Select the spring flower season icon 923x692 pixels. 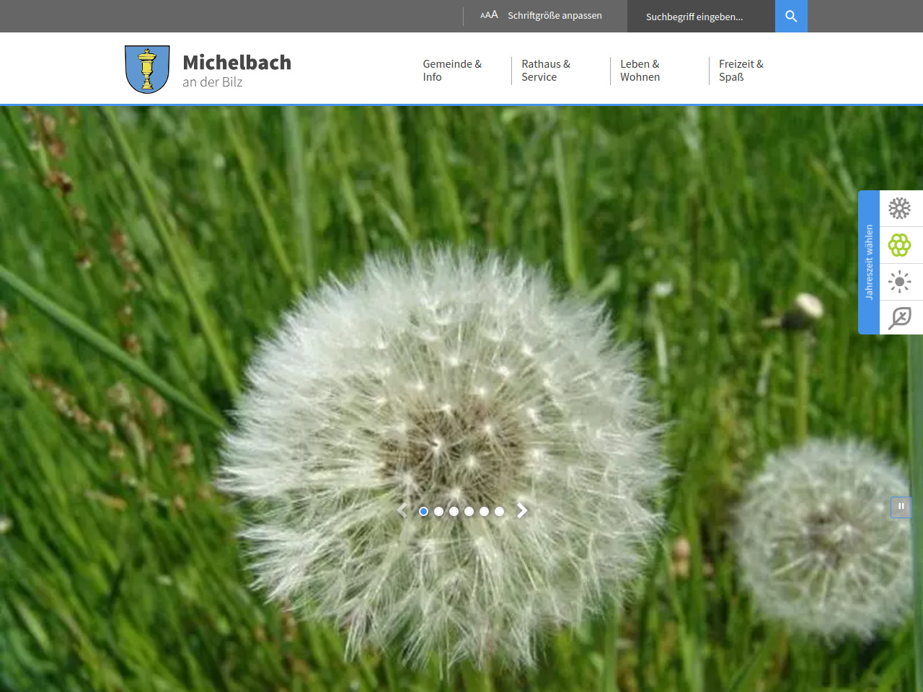click(900, 245)
